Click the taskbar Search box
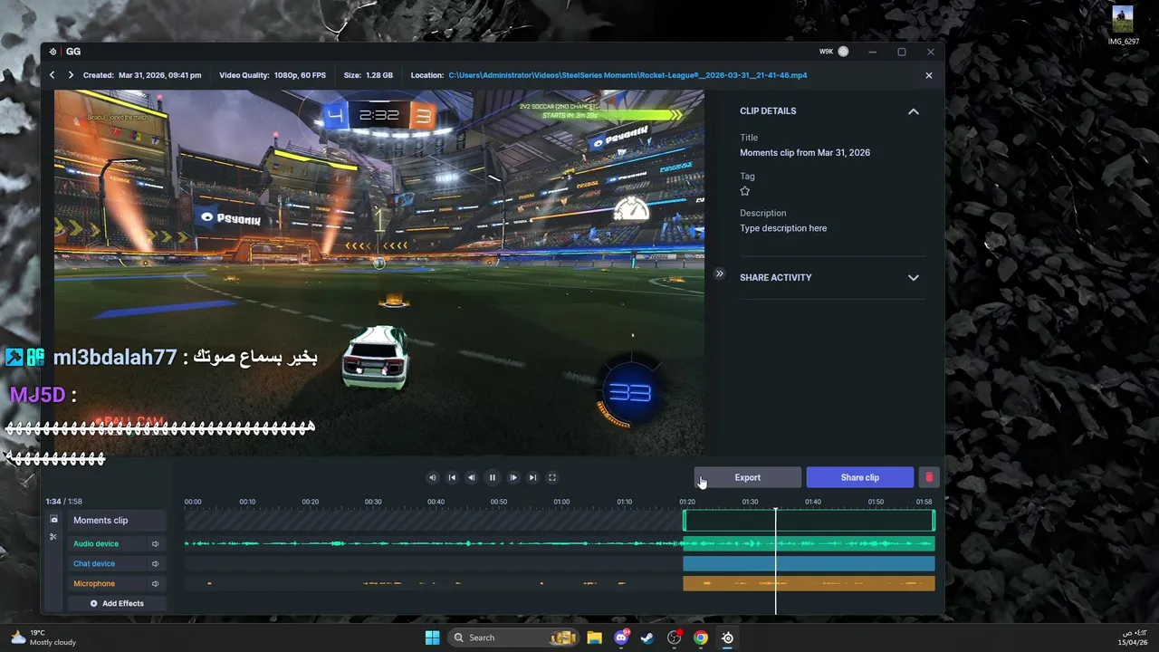Screen dimensions: 1159x652 (x=515, y=638)
